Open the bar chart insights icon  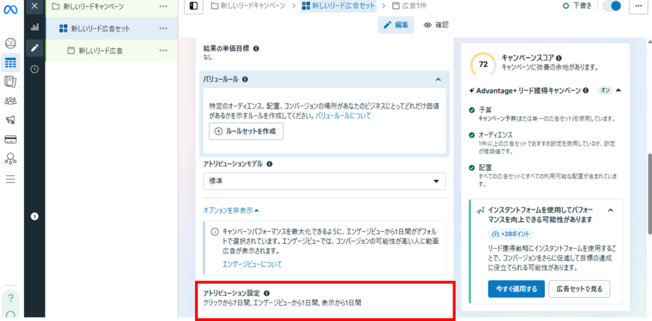pos(35,27)
